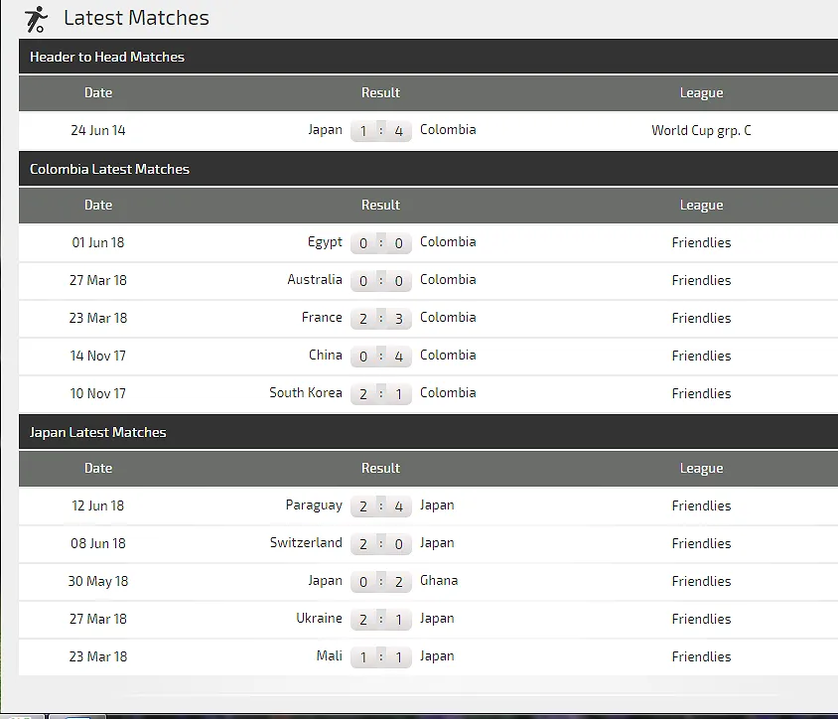Open the Egypt team name link
The width and height of the screenshot is (838, 719).
325,241
